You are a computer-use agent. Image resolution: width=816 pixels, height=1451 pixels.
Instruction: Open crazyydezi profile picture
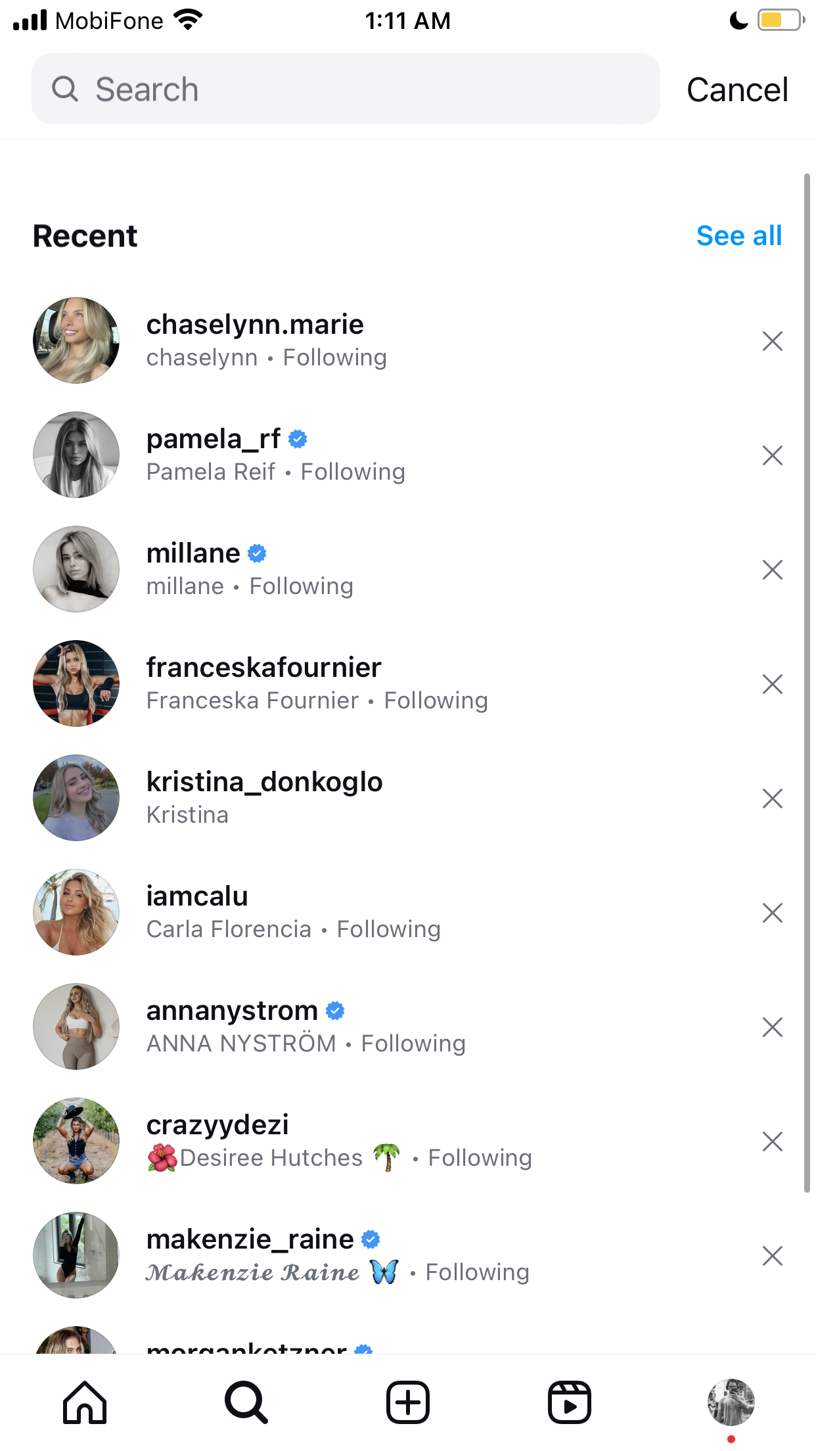76,1141
